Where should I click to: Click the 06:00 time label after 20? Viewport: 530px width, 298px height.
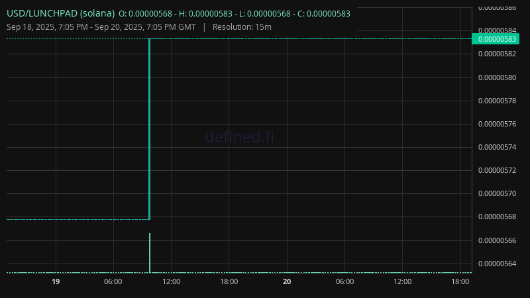tap(344, 281)
